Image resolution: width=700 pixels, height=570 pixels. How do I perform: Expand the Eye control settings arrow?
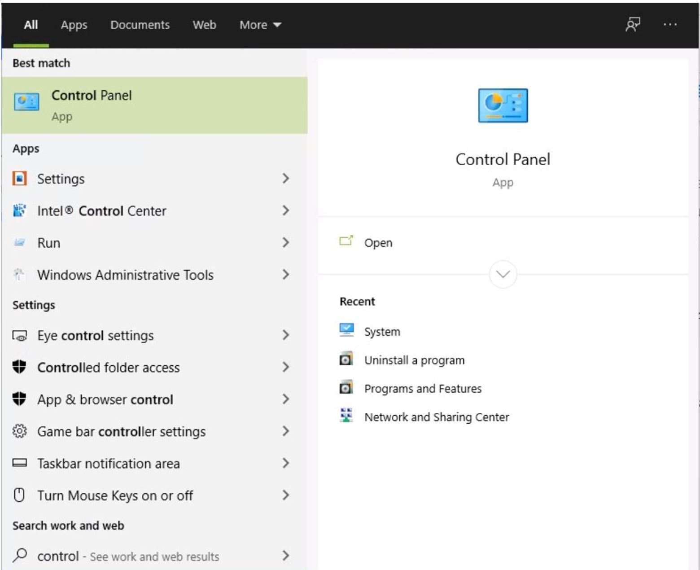(x=286, y=335)
